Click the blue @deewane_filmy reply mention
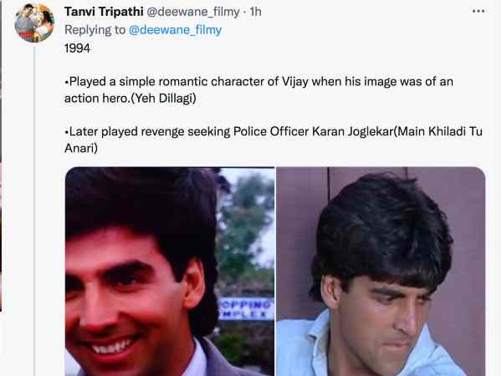This screenshot has width=502, height=376. pyautogui.click(x=175, y=30)
